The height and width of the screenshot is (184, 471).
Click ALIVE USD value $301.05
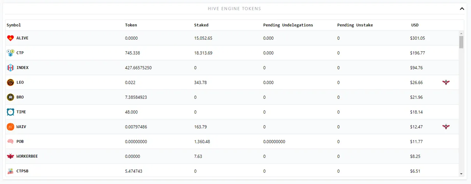pos(418,38)
